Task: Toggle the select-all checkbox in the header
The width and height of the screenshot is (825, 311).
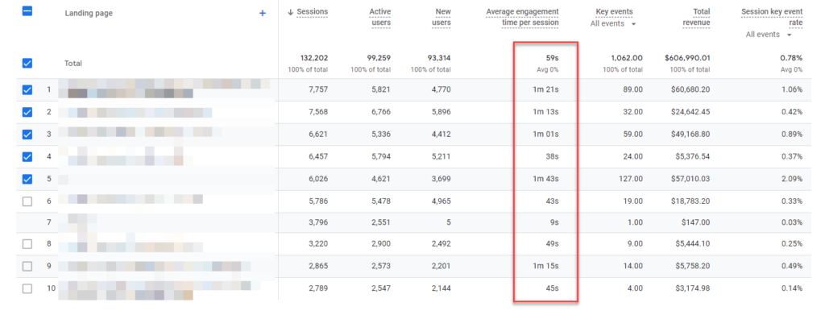Action: tap(27, 11)
